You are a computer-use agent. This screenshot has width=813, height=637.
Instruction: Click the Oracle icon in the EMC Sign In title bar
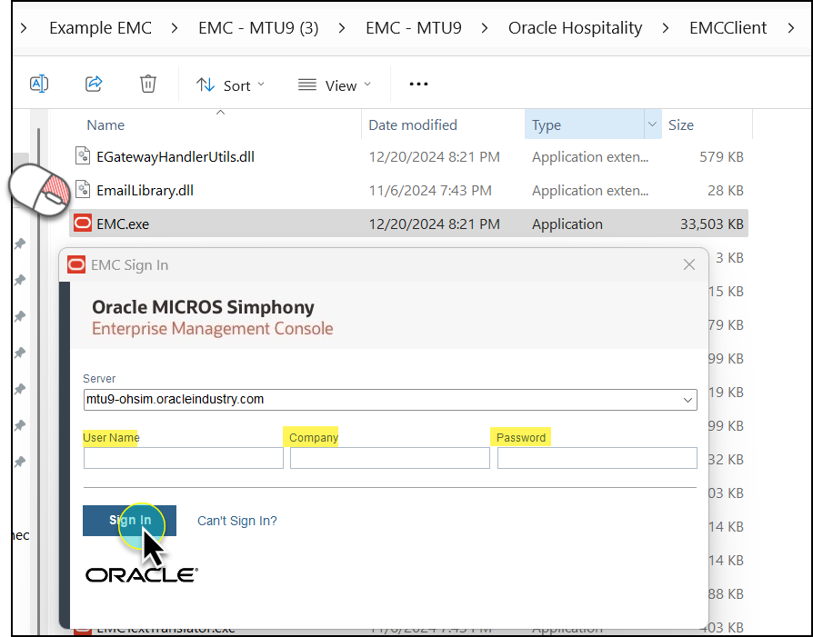[76, 265]
